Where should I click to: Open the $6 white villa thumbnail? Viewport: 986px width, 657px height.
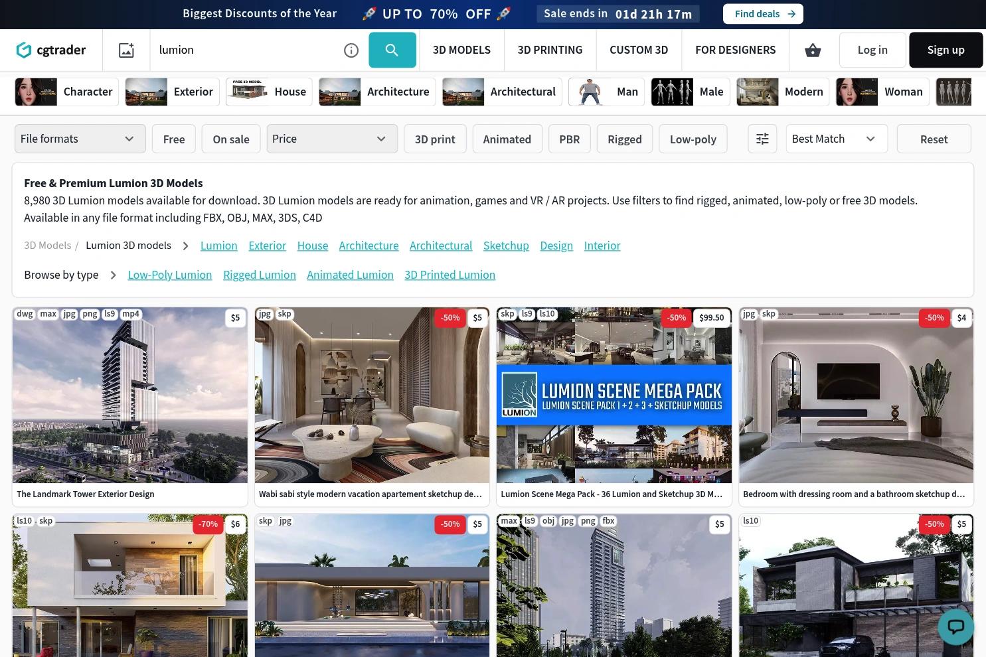pyautogui.click(x=130, y=585)
